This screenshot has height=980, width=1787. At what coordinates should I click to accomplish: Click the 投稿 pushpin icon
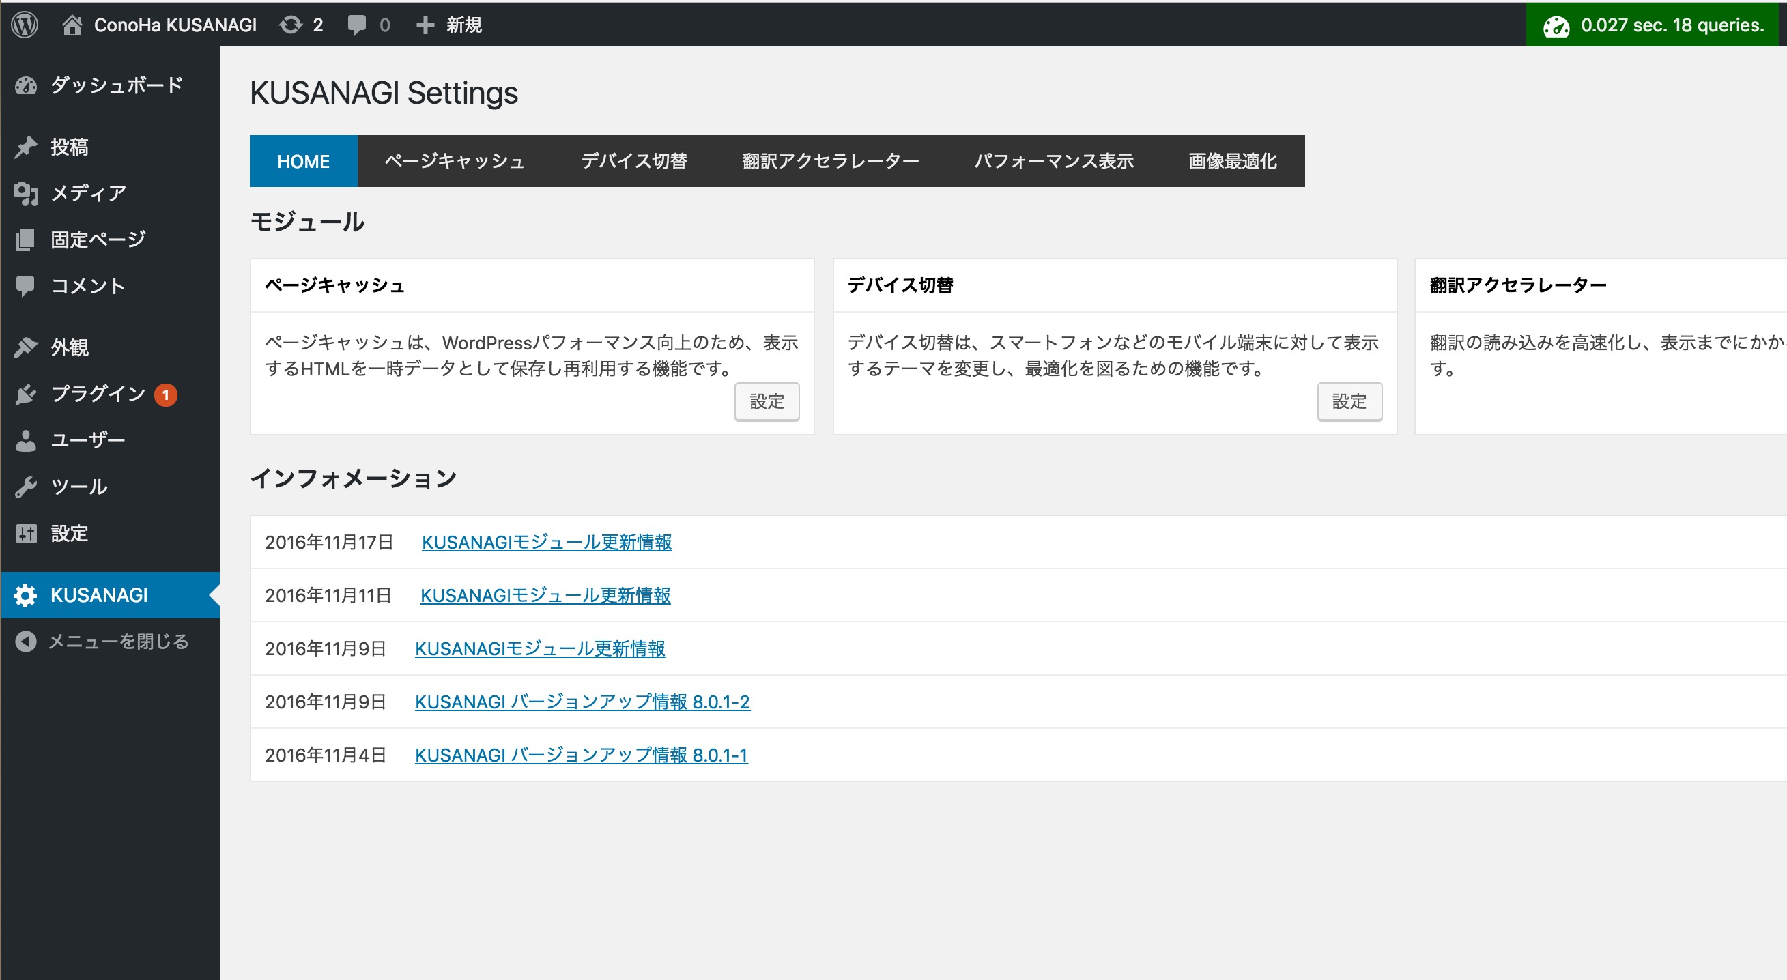(27, 146)
